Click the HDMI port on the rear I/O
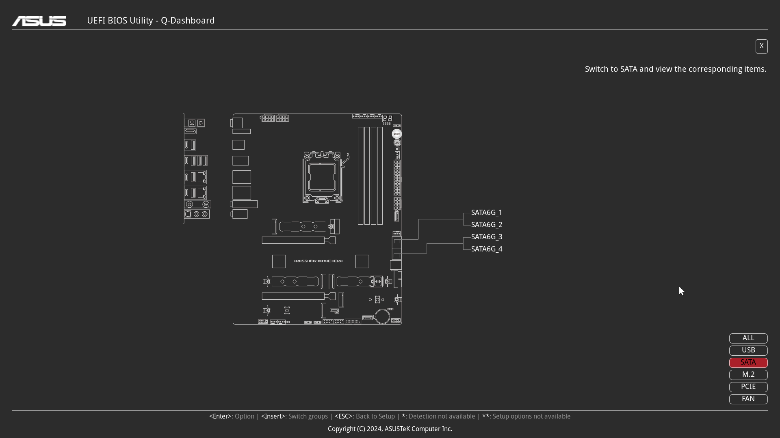The image size is (780, 438). (x=191, y=131)
